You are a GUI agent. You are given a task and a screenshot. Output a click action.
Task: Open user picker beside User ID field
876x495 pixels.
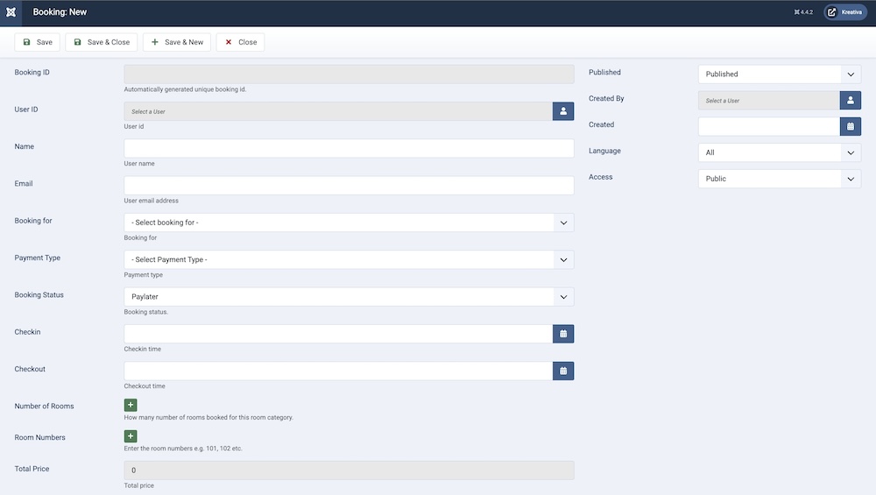pyautogui.click(x=563, y=111)
